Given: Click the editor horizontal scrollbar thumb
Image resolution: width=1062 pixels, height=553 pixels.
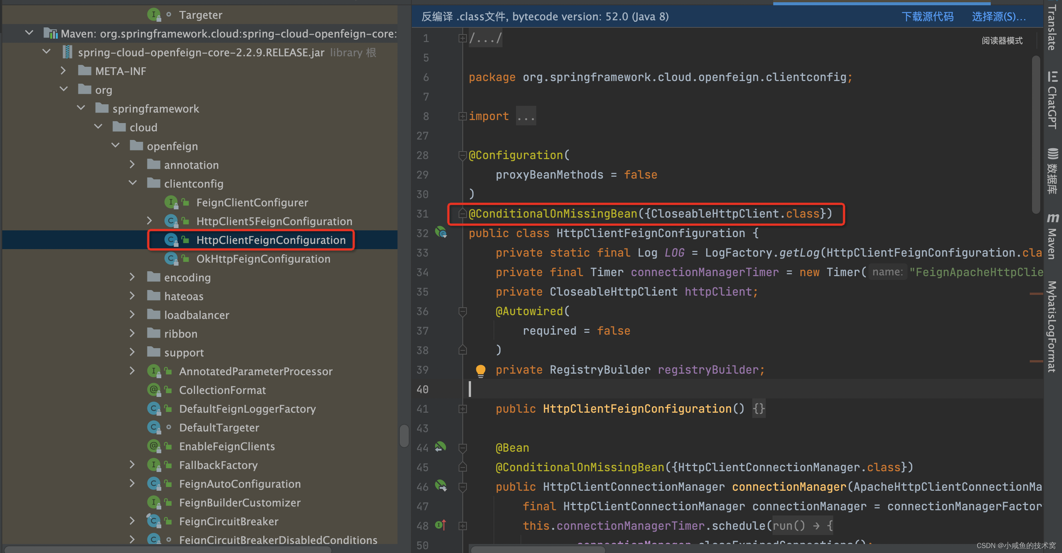Looking at the screenshot, I should coord(538,550).
